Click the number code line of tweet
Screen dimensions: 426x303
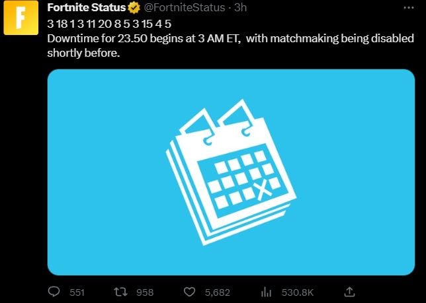[109, 24]
